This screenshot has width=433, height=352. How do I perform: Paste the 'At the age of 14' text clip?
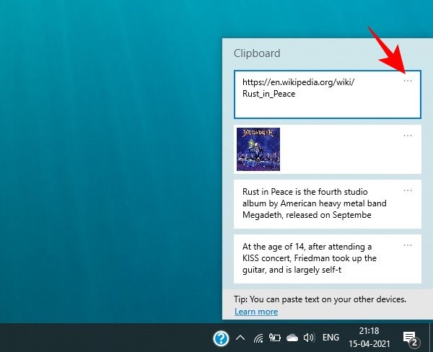(x=318, y=258)
